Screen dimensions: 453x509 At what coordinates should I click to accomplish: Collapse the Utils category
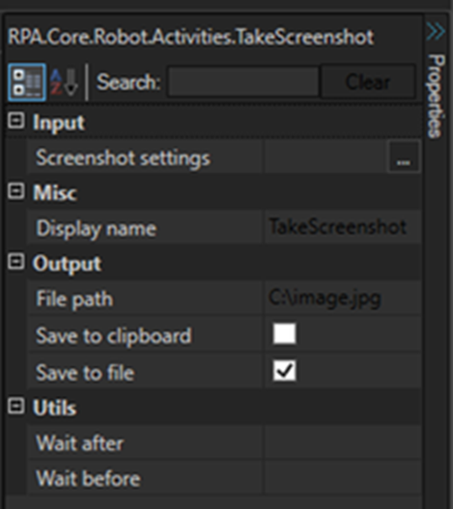pyautogui.click(x=15, y=406)
